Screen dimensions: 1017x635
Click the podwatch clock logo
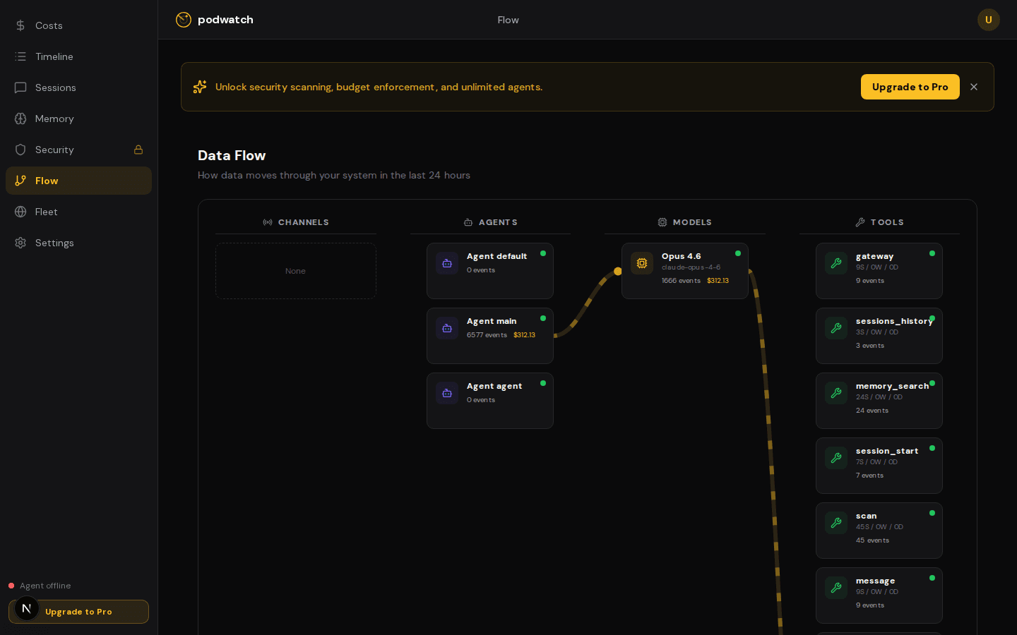pos(184,20)
